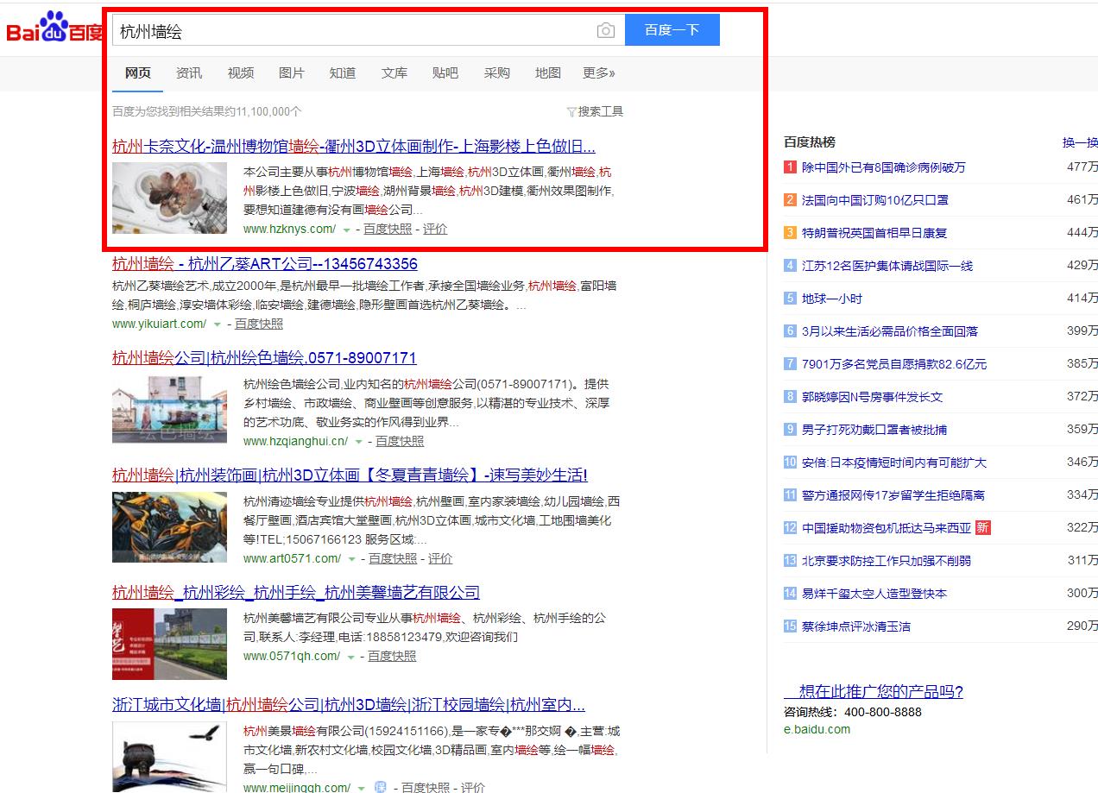
Task: Open hot item 除中国外已有8国确诊病例破万
Action: 884,167
